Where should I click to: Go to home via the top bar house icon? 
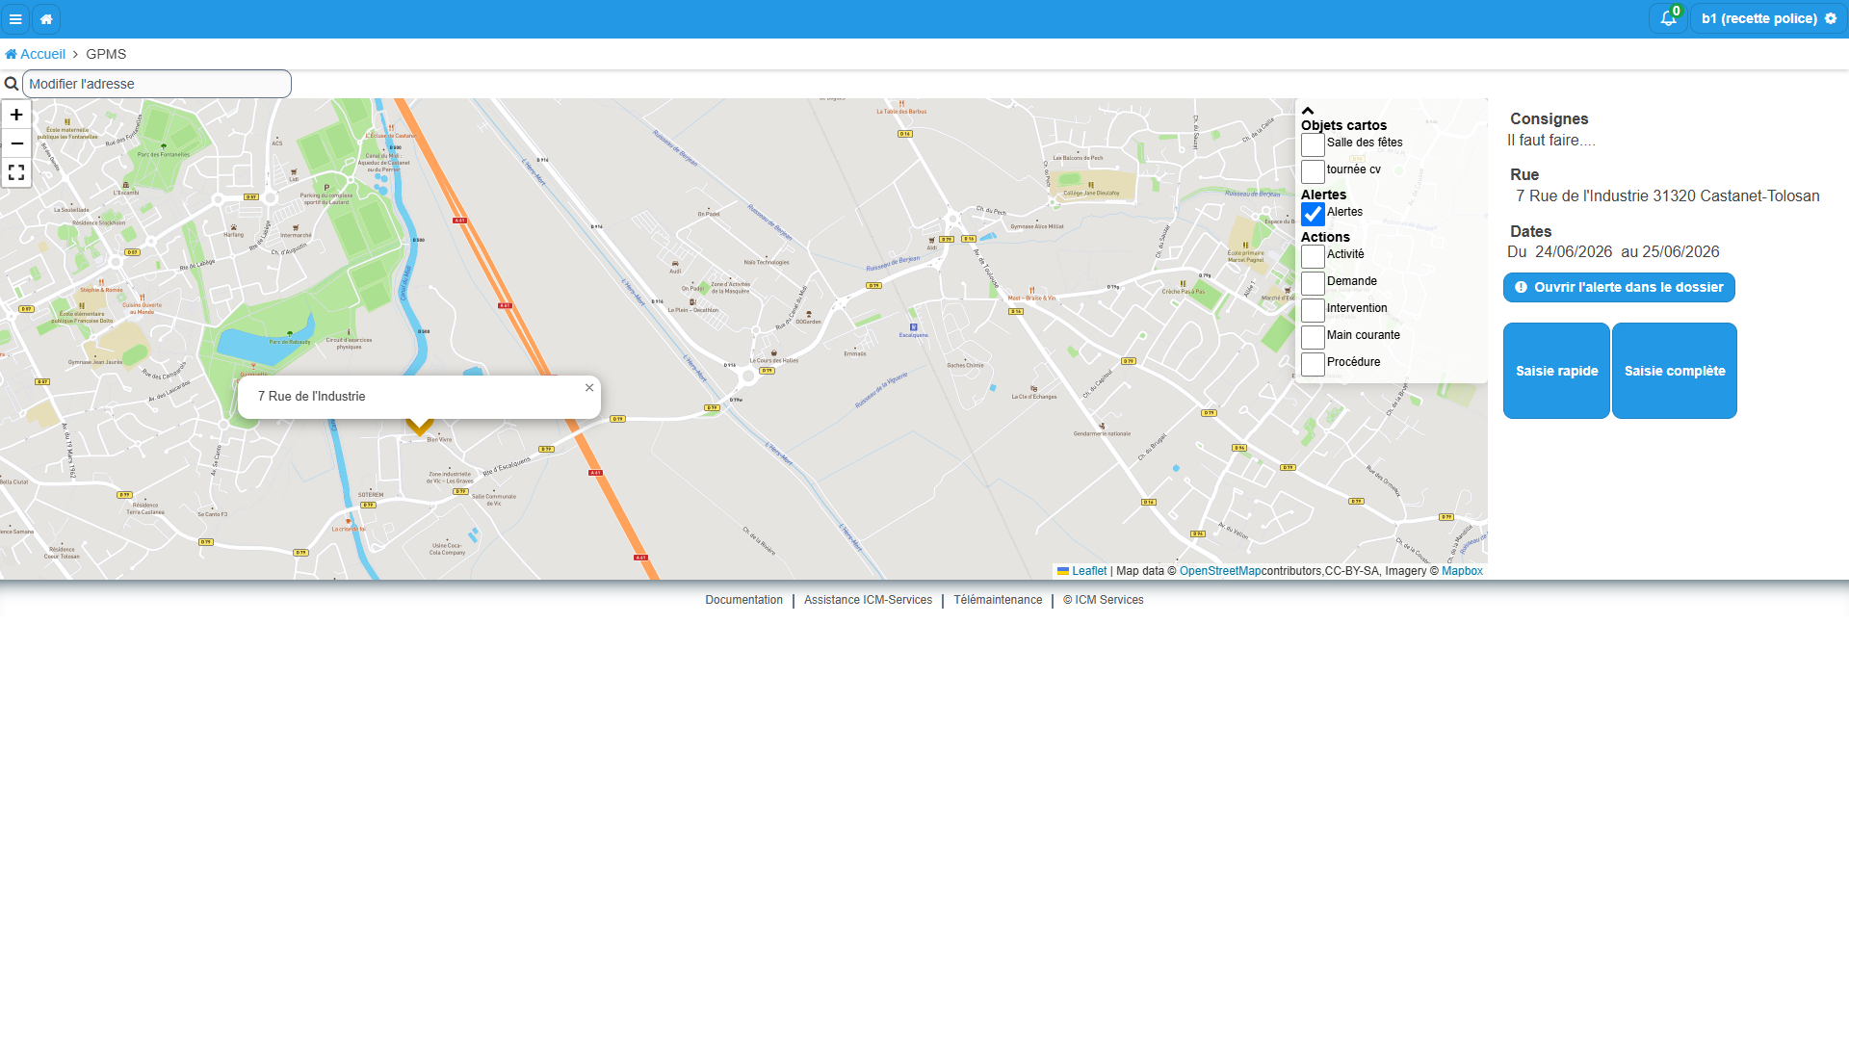(46, 19)
